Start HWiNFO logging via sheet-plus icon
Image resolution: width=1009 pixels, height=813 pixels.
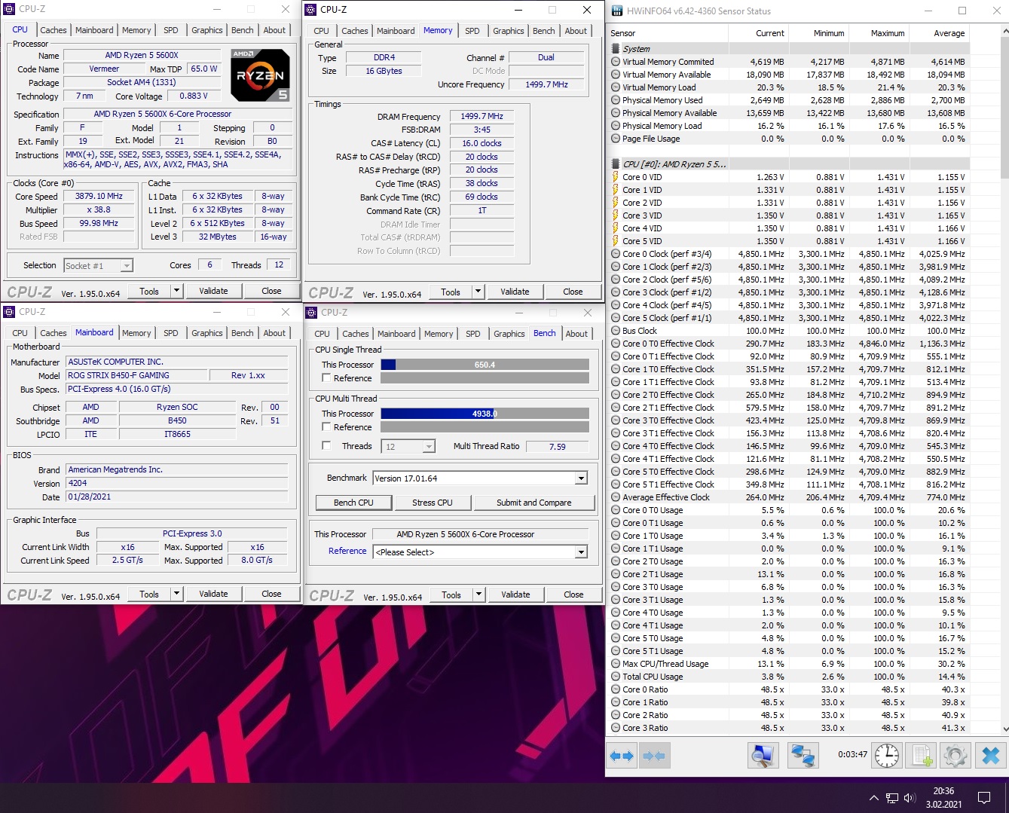pyautogui.click(x=921, y=755)
